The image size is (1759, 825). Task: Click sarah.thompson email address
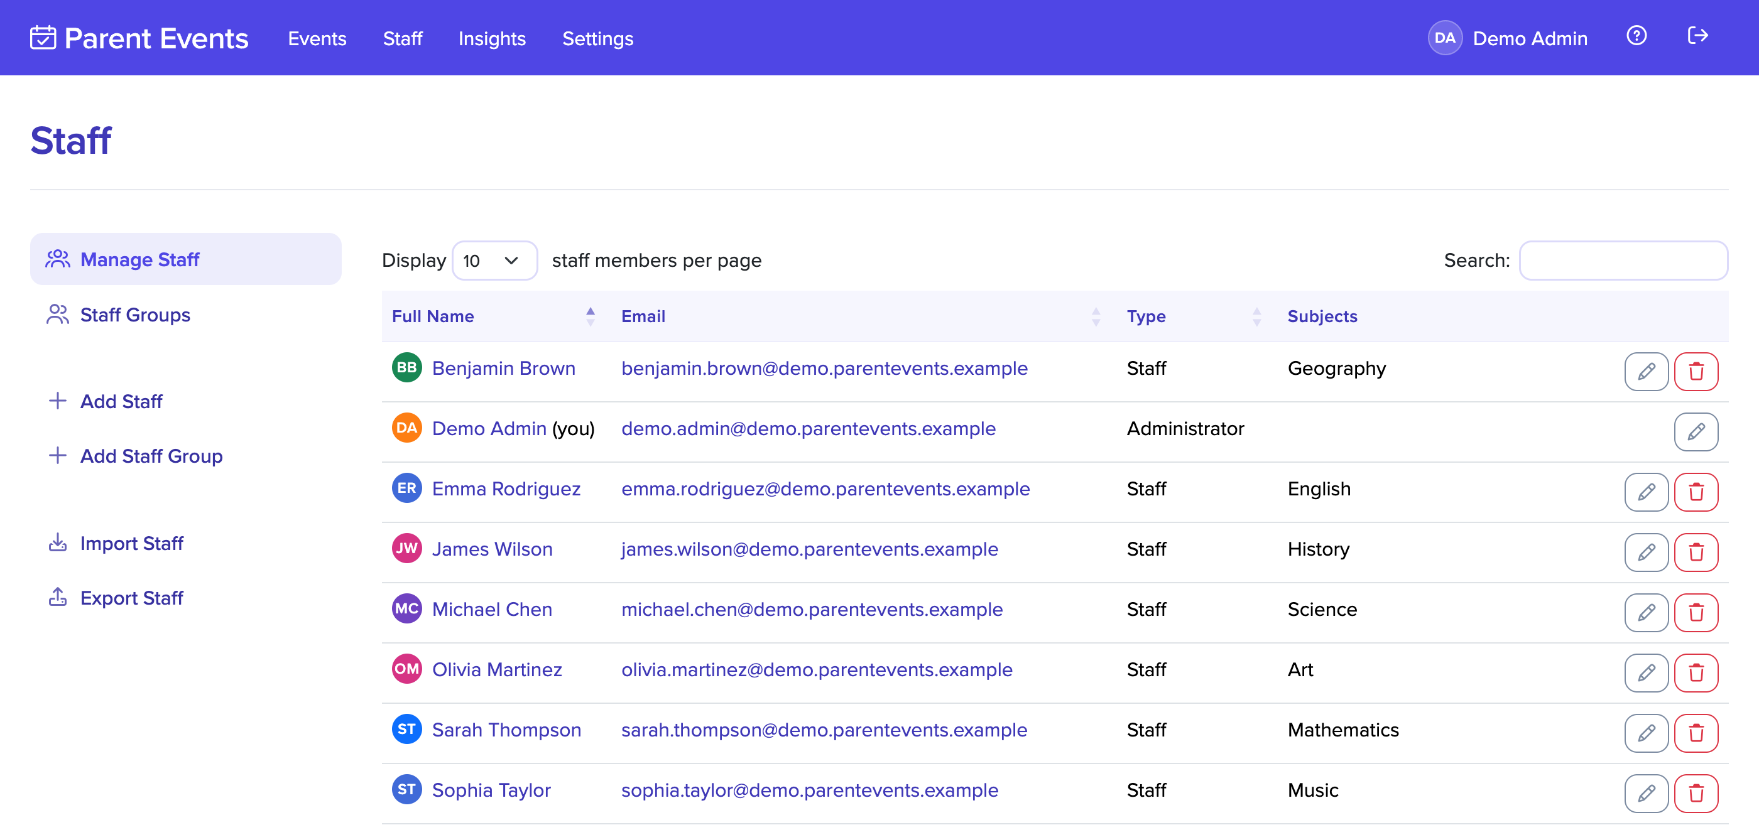[x=824, y=730]
